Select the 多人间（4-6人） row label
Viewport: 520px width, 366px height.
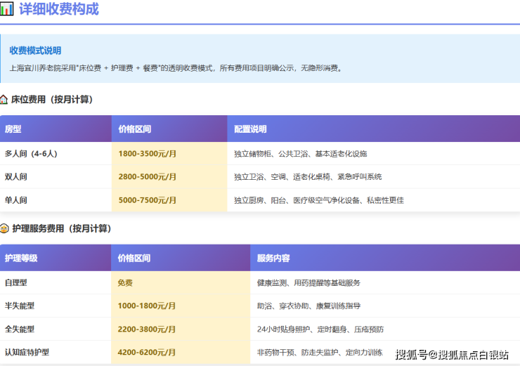tap(31, 153)
